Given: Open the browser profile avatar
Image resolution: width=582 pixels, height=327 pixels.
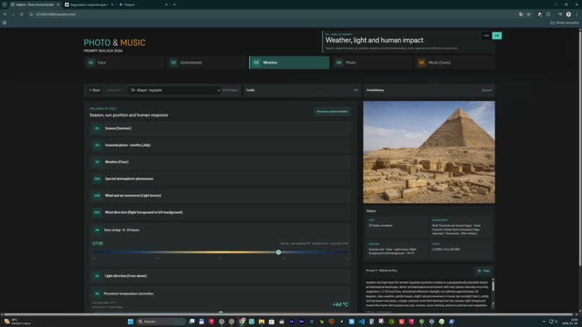Looking at the screenshot, I should coord(568,14).
